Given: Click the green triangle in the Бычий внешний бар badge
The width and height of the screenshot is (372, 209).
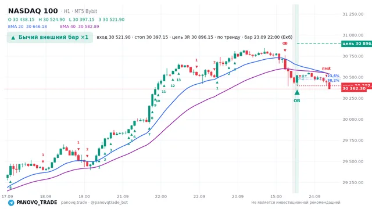Looking at the screenshot, I should coord(13,37).
